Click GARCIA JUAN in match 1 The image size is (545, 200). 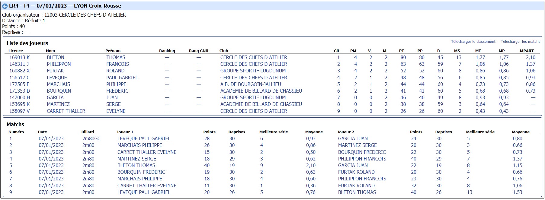click(353, 138)
